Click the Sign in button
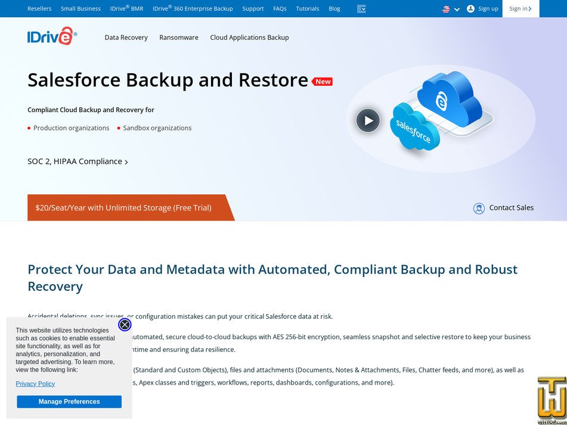The width and height of the screenshot is (567, 425). point(520,9)
